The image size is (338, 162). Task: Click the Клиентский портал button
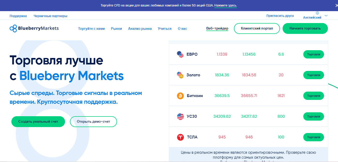[x=257, y=28]
